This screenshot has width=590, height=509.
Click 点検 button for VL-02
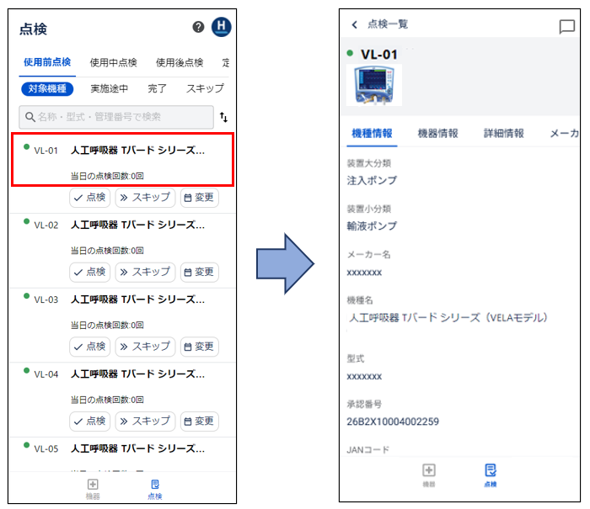coord(89,272)
